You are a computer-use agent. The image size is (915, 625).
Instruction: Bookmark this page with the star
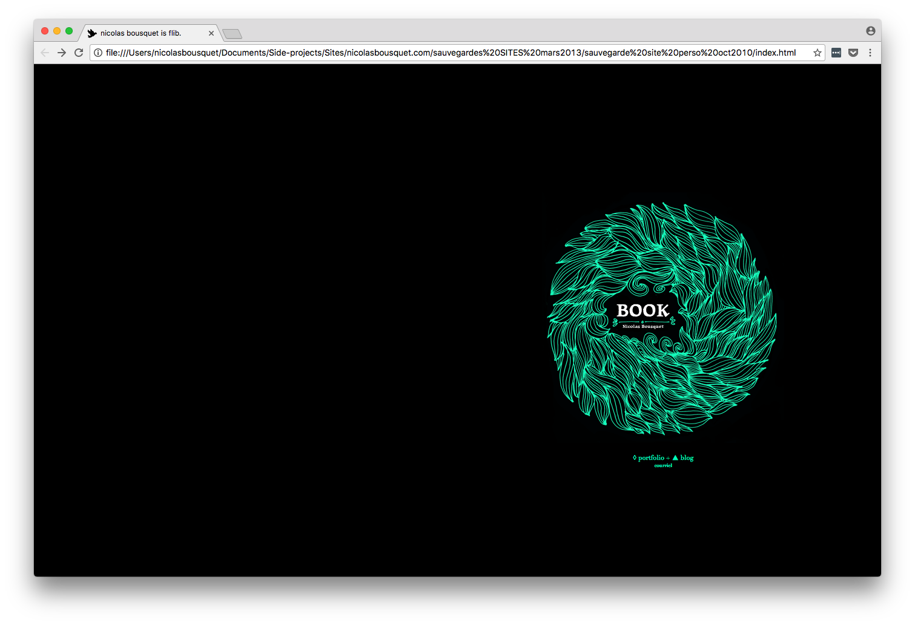point(817,53)
